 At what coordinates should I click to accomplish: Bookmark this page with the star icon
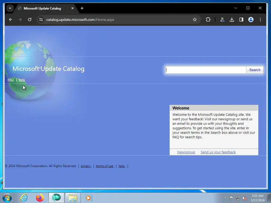click(x=195, y=20)
